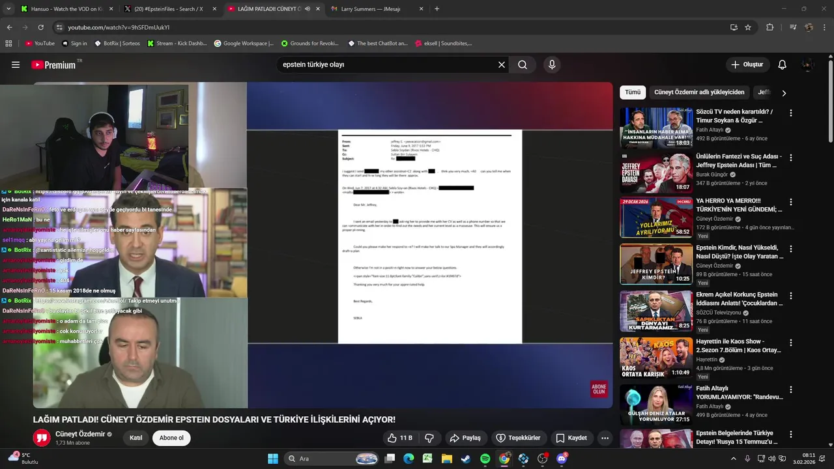Mute the playing YouTube tab audio icon
Viewport: 834px width, 469px height.
(x=307, y=9)
